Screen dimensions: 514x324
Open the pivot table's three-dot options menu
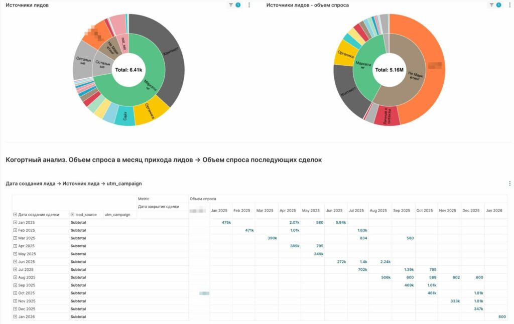click(510, 184)
